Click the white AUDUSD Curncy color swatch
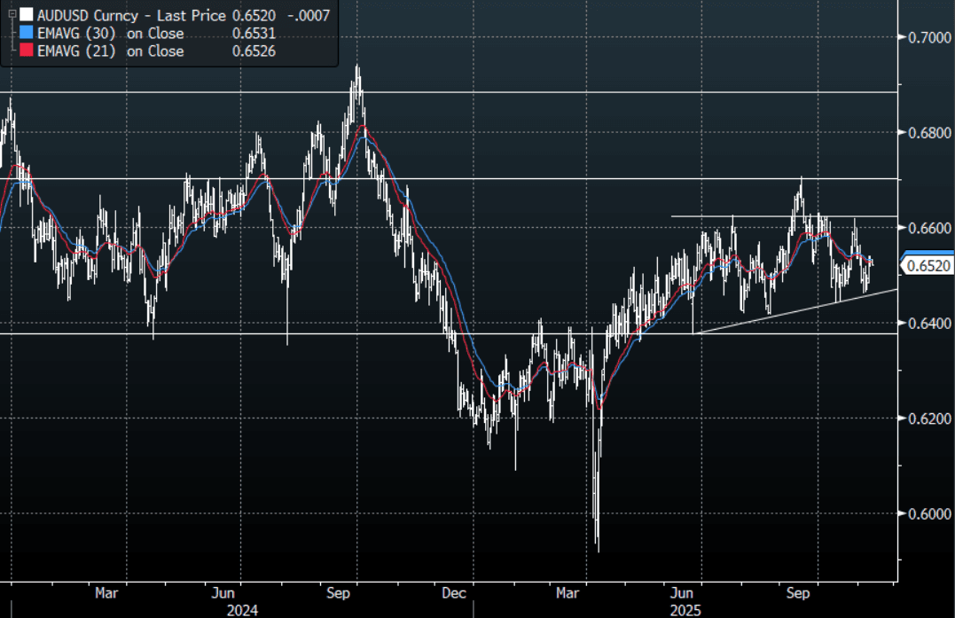Image resolution: width=955 pixels, height=618 pixels. (26, 15)
